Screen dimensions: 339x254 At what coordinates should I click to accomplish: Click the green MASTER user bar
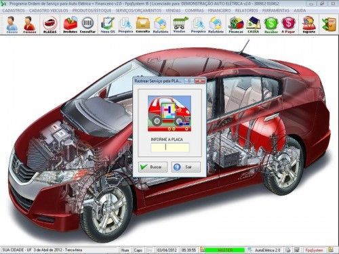225,250
